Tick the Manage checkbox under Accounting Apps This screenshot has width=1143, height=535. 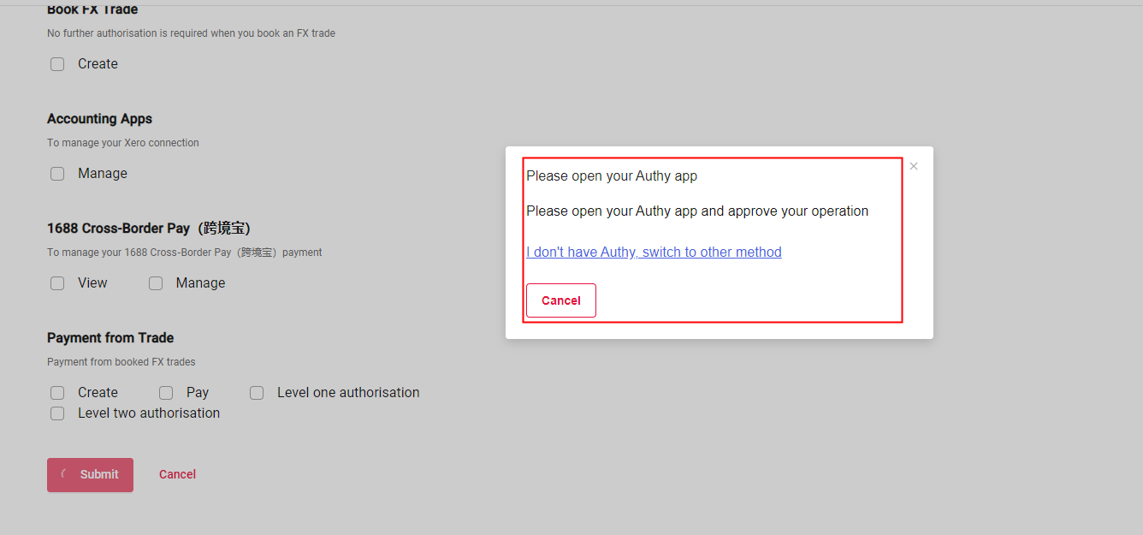pyautogui.click(x=57, y=174)
